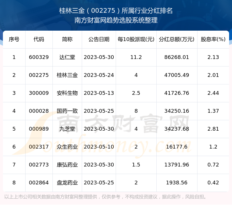Image resolution: width=232 pixels, height=211 pixels.
Task: Click stock name 众生药业
Action: (x=67, y=147)
